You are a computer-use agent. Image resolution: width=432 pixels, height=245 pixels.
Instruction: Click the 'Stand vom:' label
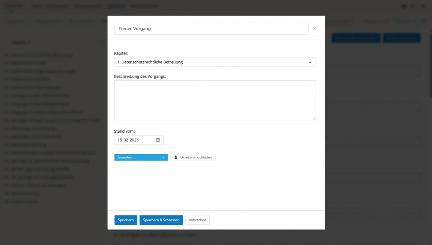click(x=124, y=131)
